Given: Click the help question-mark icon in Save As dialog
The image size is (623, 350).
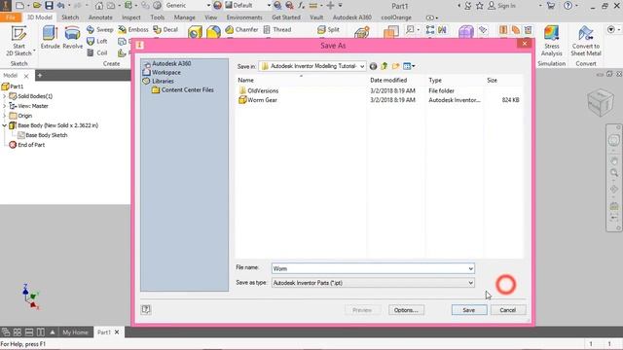Looking at the screenshot, I should point(146,309).
